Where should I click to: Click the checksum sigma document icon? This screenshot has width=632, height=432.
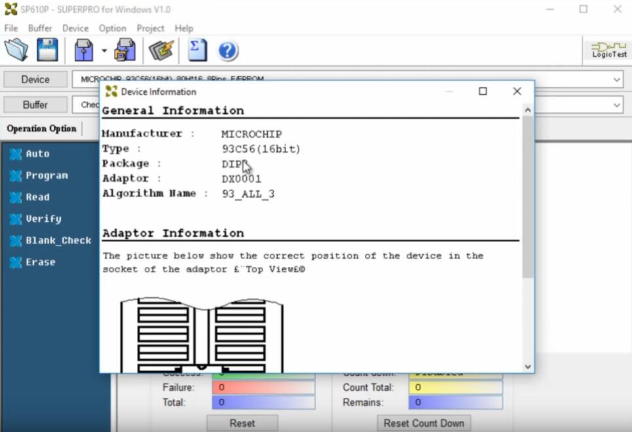click(x=198, y=50)
